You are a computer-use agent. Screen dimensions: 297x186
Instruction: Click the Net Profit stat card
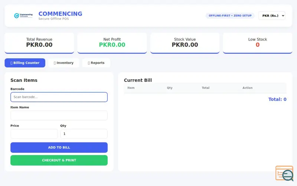click(x=112, y=43)
